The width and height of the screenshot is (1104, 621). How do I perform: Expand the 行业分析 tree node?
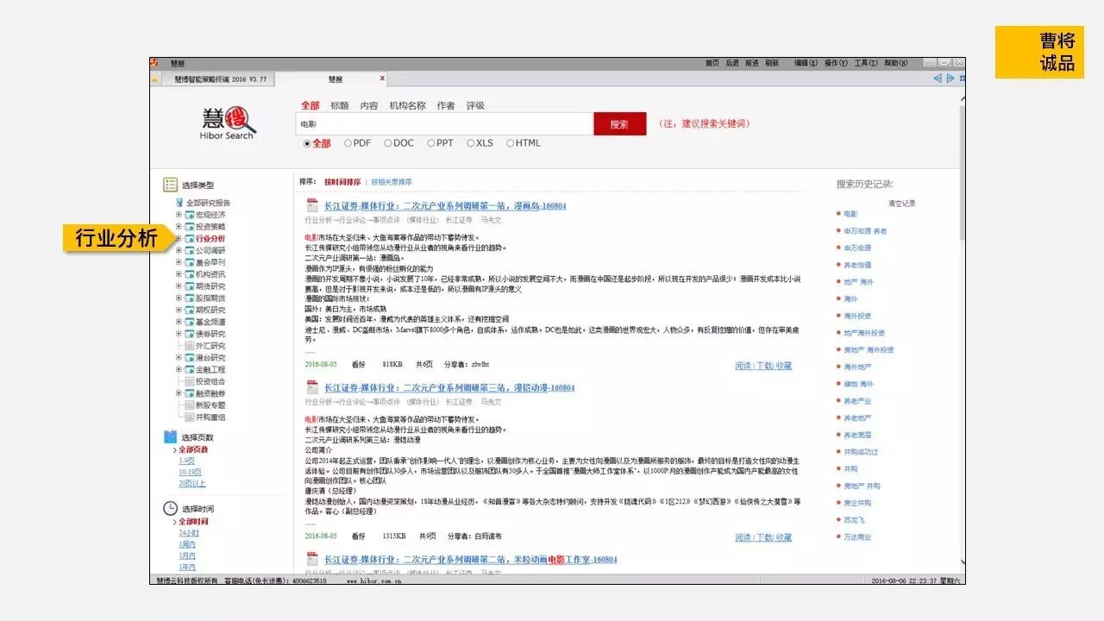[179, 239]
